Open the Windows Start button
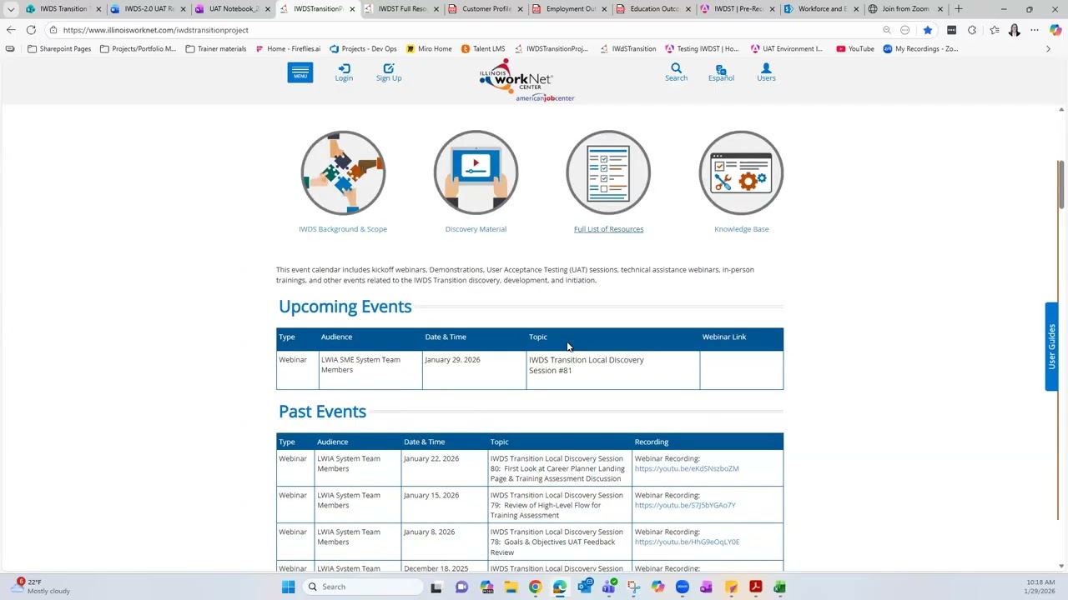 click(288, 587)
